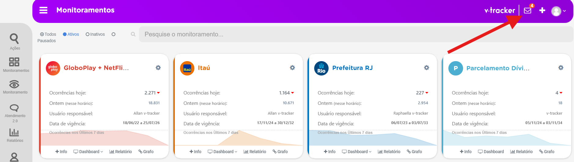
Task: Open the user avatar menu
Action: click(x=558, y=11)
